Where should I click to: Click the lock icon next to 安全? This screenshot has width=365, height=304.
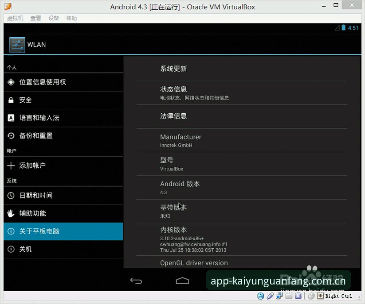click(11, 100)
